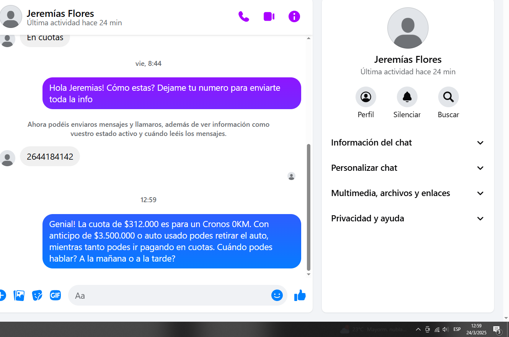Click the Jeremías Flores name in chat header
509x337 pixels.
click(60, 13)
